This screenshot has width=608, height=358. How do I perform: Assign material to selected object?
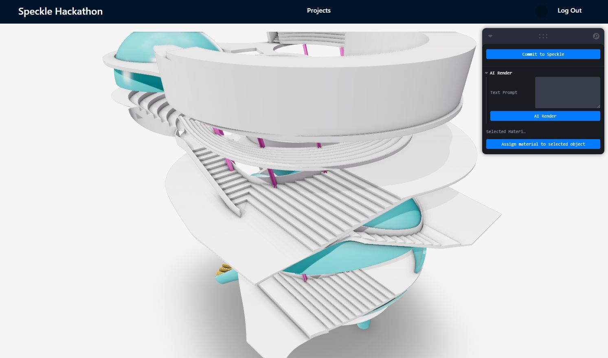(543, 144)
